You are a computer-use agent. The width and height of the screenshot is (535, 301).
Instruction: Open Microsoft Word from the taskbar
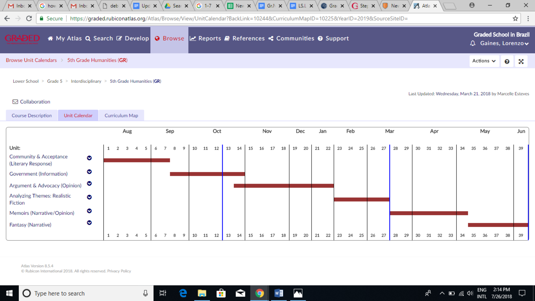click(x=278, y=293)
